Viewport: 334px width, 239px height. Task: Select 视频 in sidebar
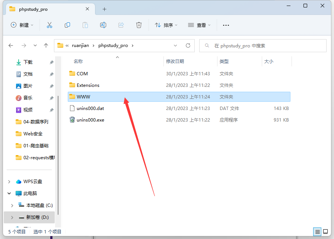[x=28, y=110]
